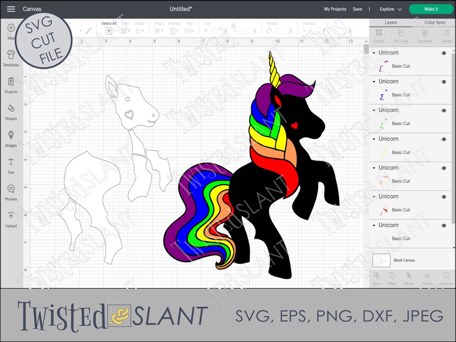The image size is (456, 342).
Task: Click the Edit scissors icon
Action: (124, 30)
